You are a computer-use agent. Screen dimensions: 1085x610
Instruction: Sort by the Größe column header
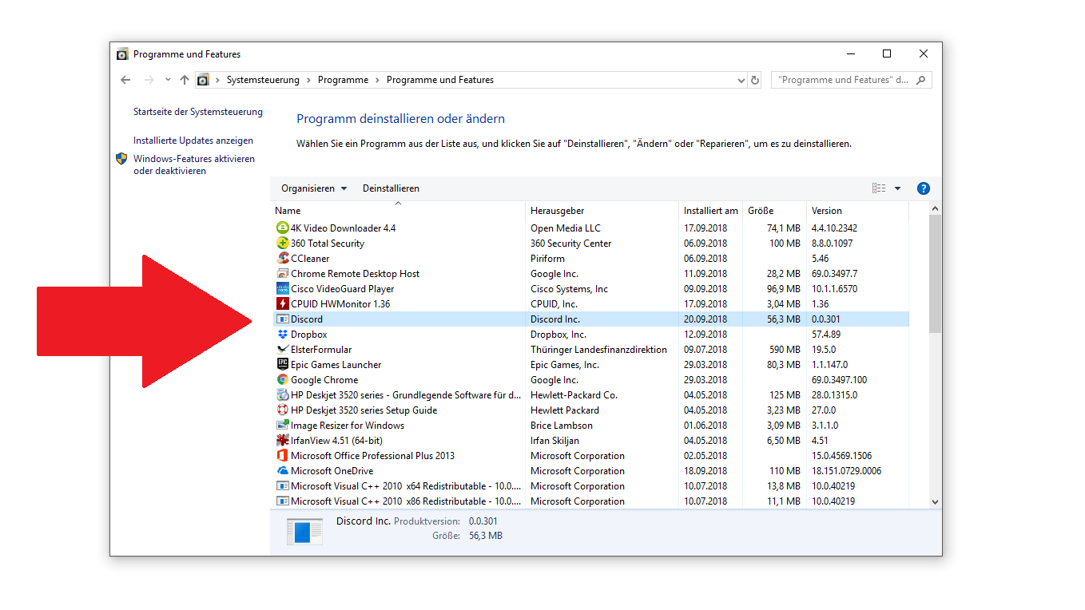tap(774, 211)
